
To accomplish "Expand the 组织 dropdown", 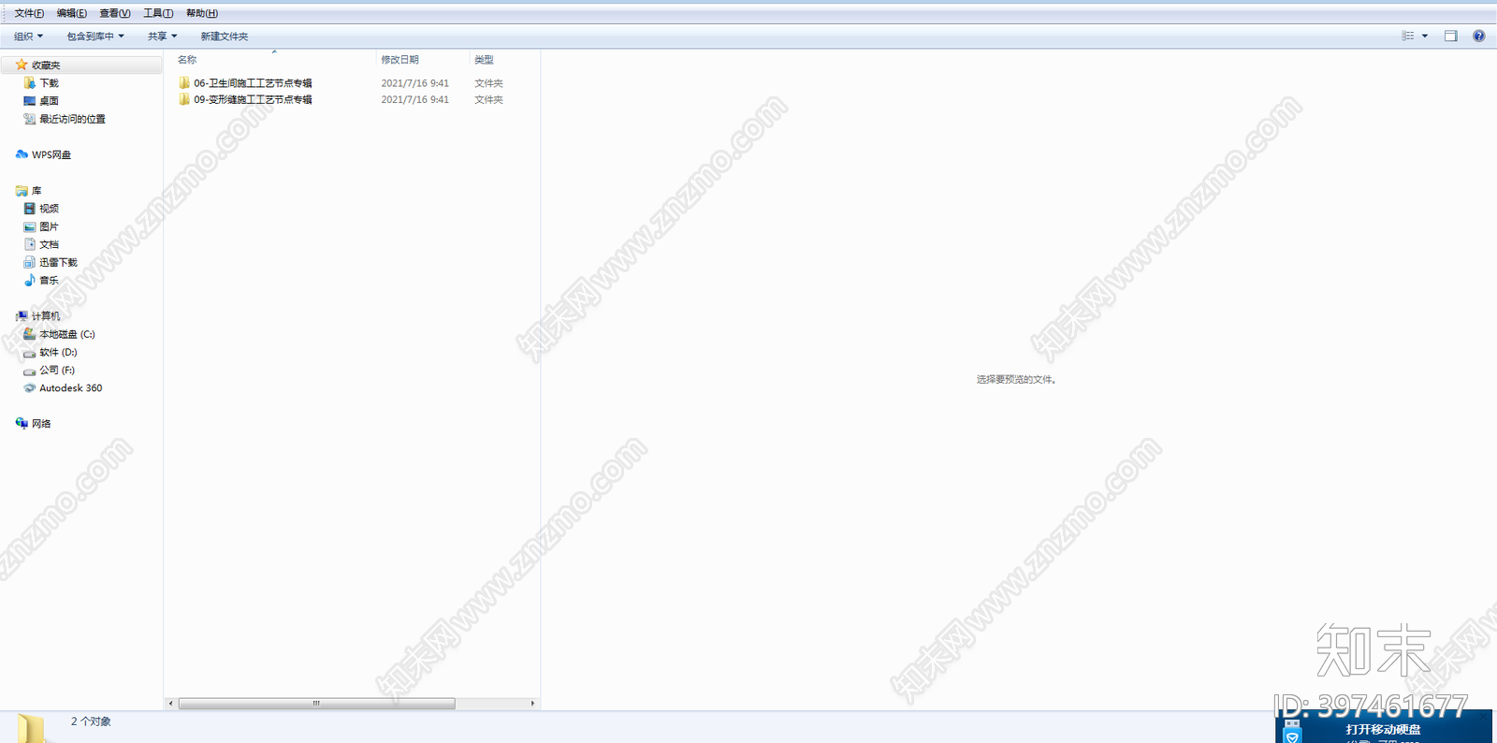I will pos(28,36).
